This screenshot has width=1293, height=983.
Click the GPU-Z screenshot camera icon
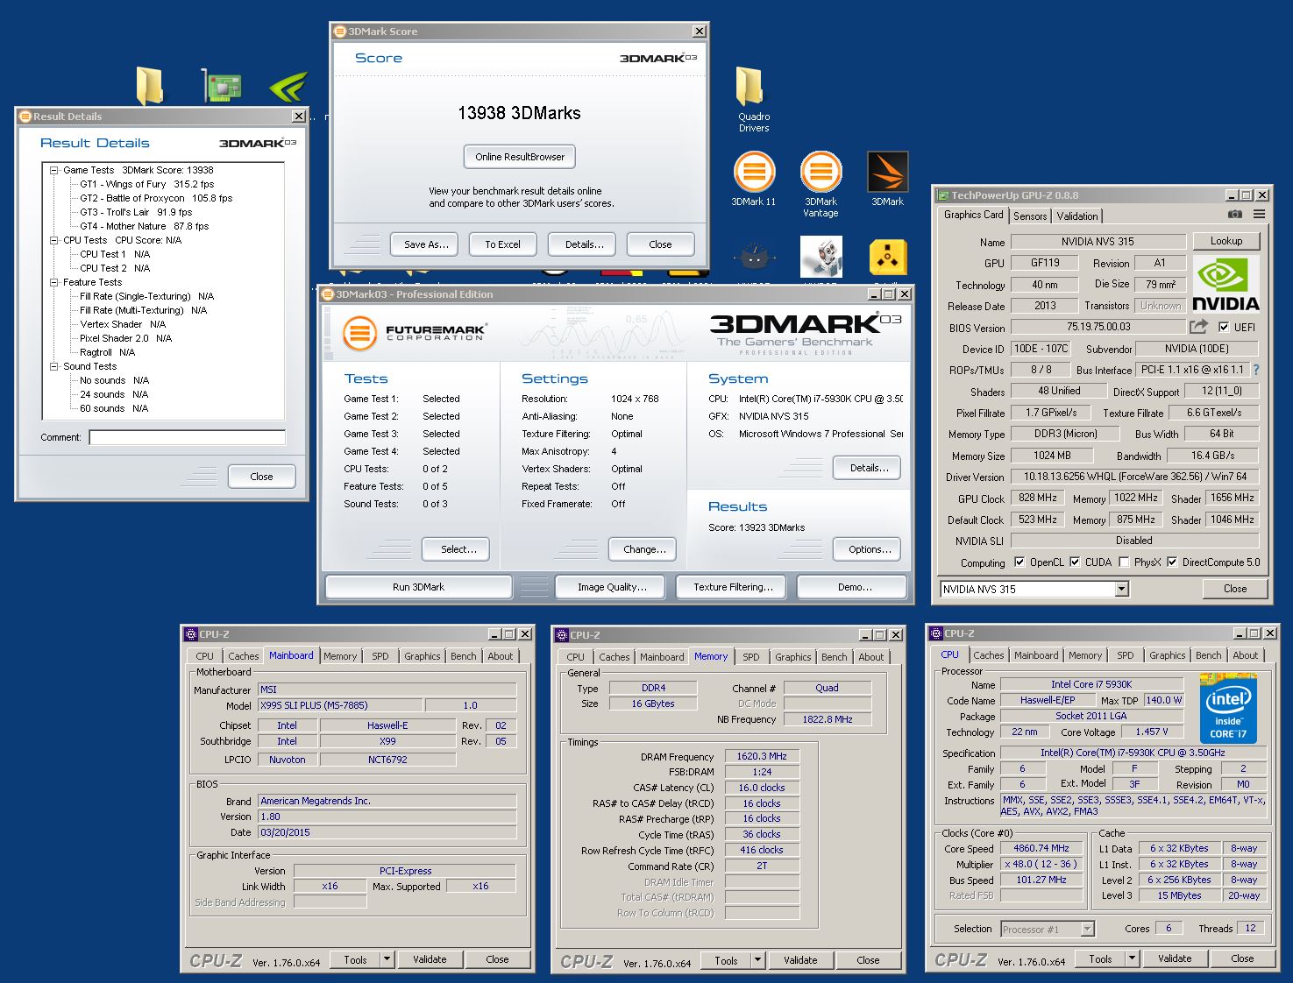1234,214
